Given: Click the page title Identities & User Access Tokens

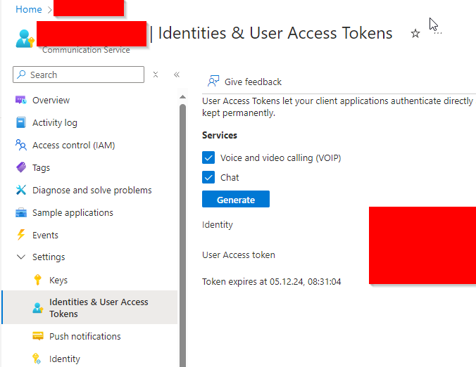Looking at the screenshot, I should 275,33.
